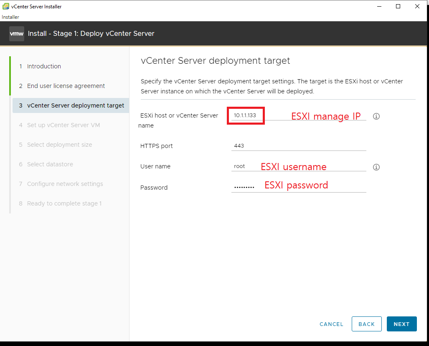Viewport: 429px width, 346px height.
Task: Click the CANCEL button
Action: tap(331, 324)
